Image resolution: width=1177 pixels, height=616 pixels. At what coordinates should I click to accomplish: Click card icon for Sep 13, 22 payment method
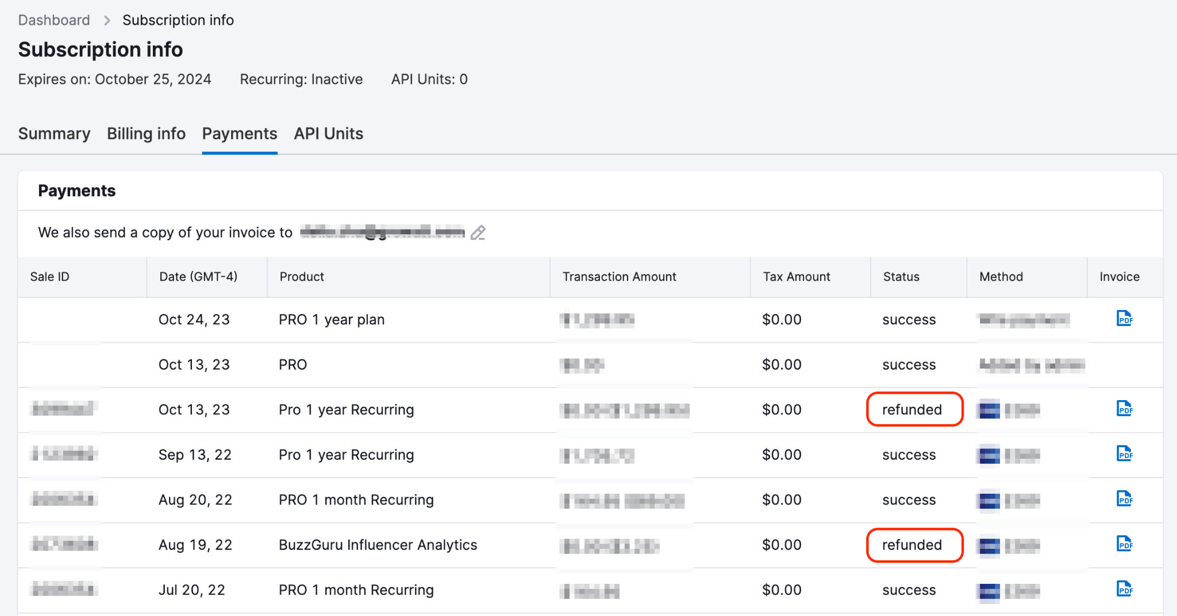[989, 455]
